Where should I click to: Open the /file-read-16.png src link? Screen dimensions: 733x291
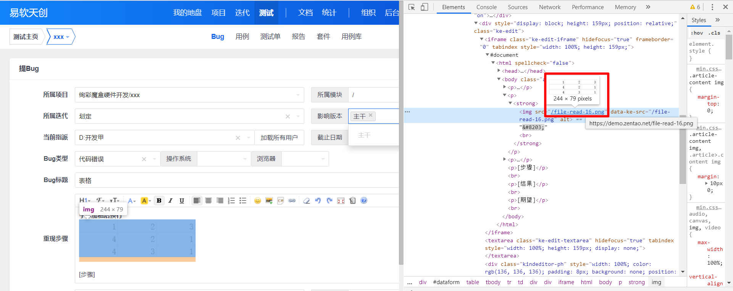point(578,112)
